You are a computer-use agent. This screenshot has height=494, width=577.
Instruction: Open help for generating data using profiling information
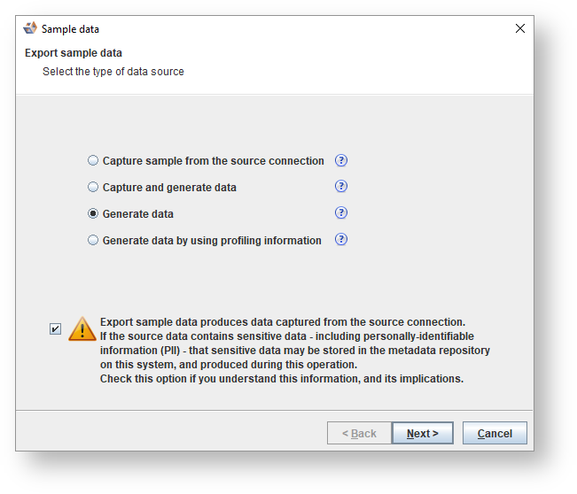point(341,240)
